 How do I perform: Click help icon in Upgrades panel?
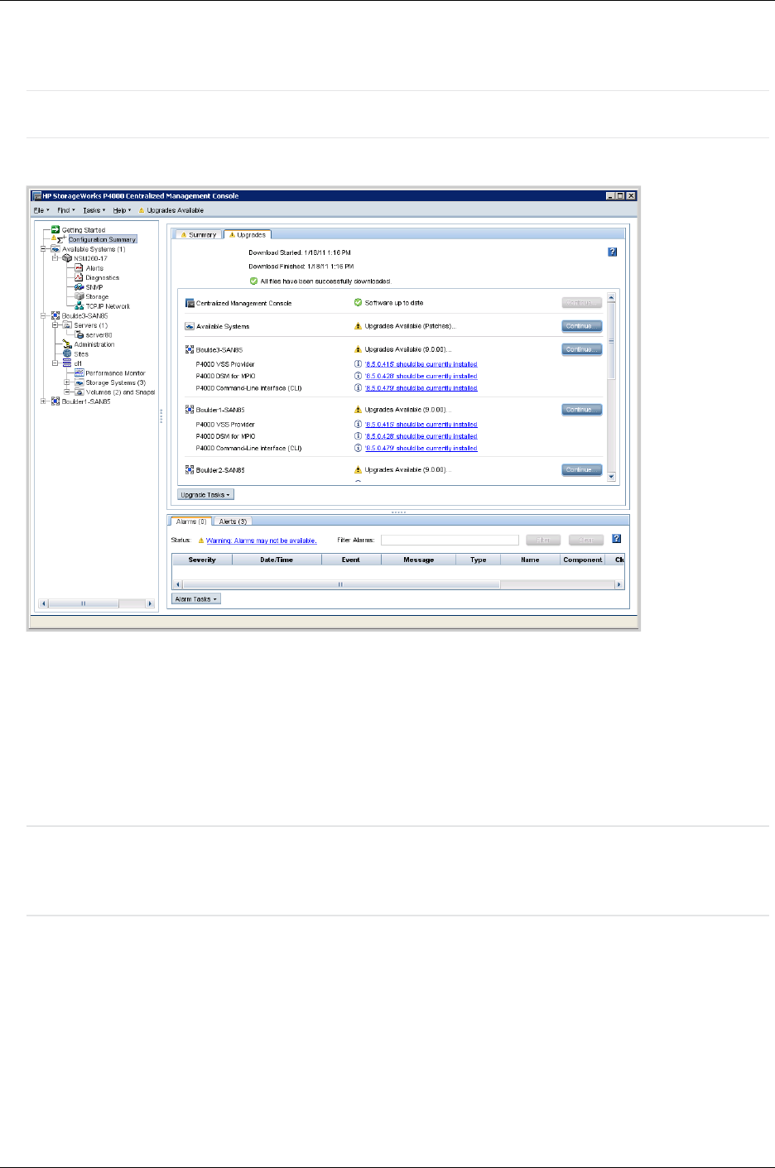click(612, 252)
